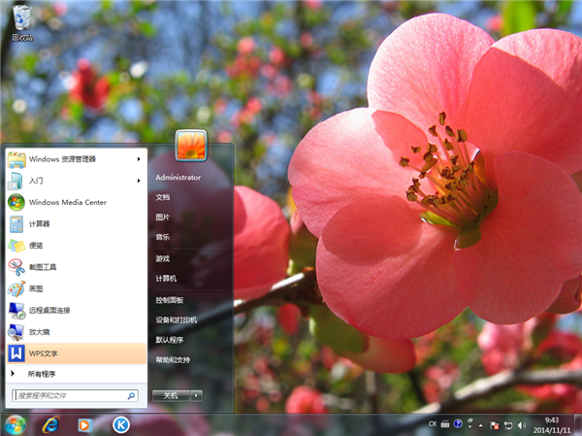The height and width of the screenshot is (436, 582).
Task: Open 截图工具 snipping tool
Action: [x=43, y=266]
